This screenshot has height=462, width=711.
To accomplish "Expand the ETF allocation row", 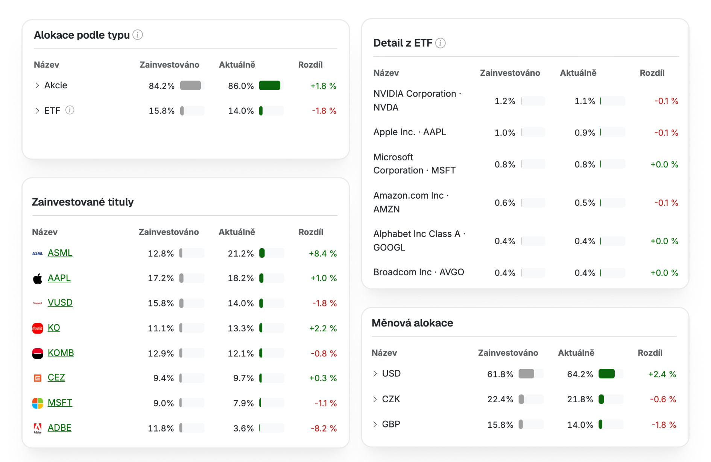I will pos(37,110).
